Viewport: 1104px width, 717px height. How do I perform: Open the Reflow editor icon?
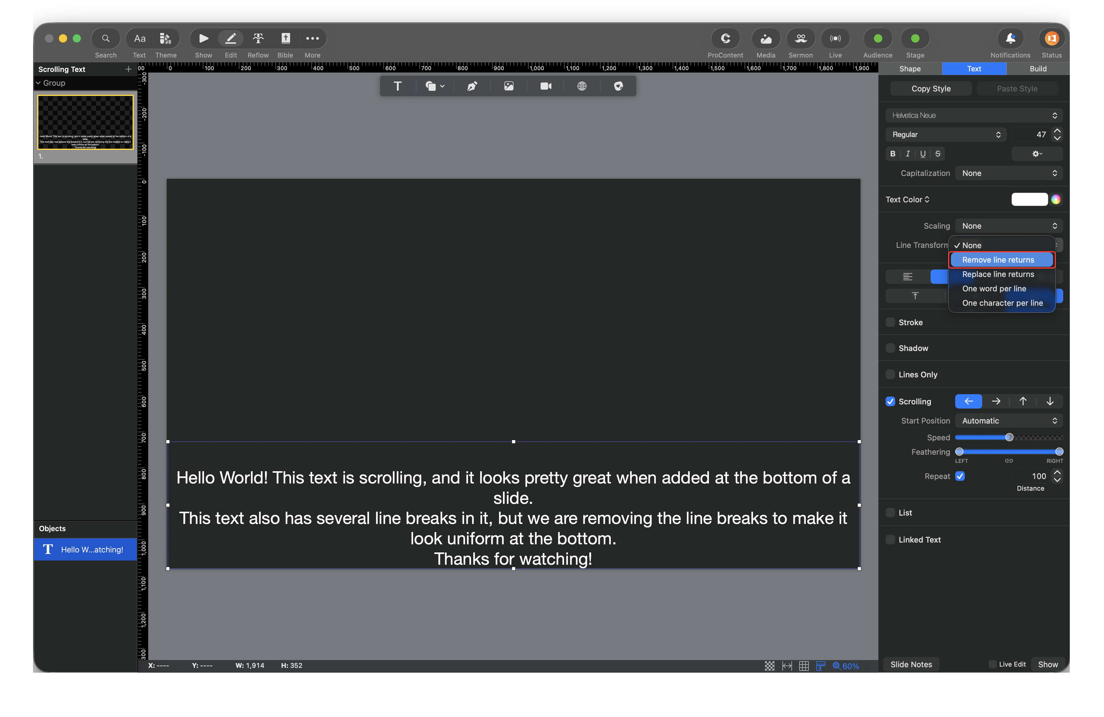pyautogui.click(x=258, y=38)
